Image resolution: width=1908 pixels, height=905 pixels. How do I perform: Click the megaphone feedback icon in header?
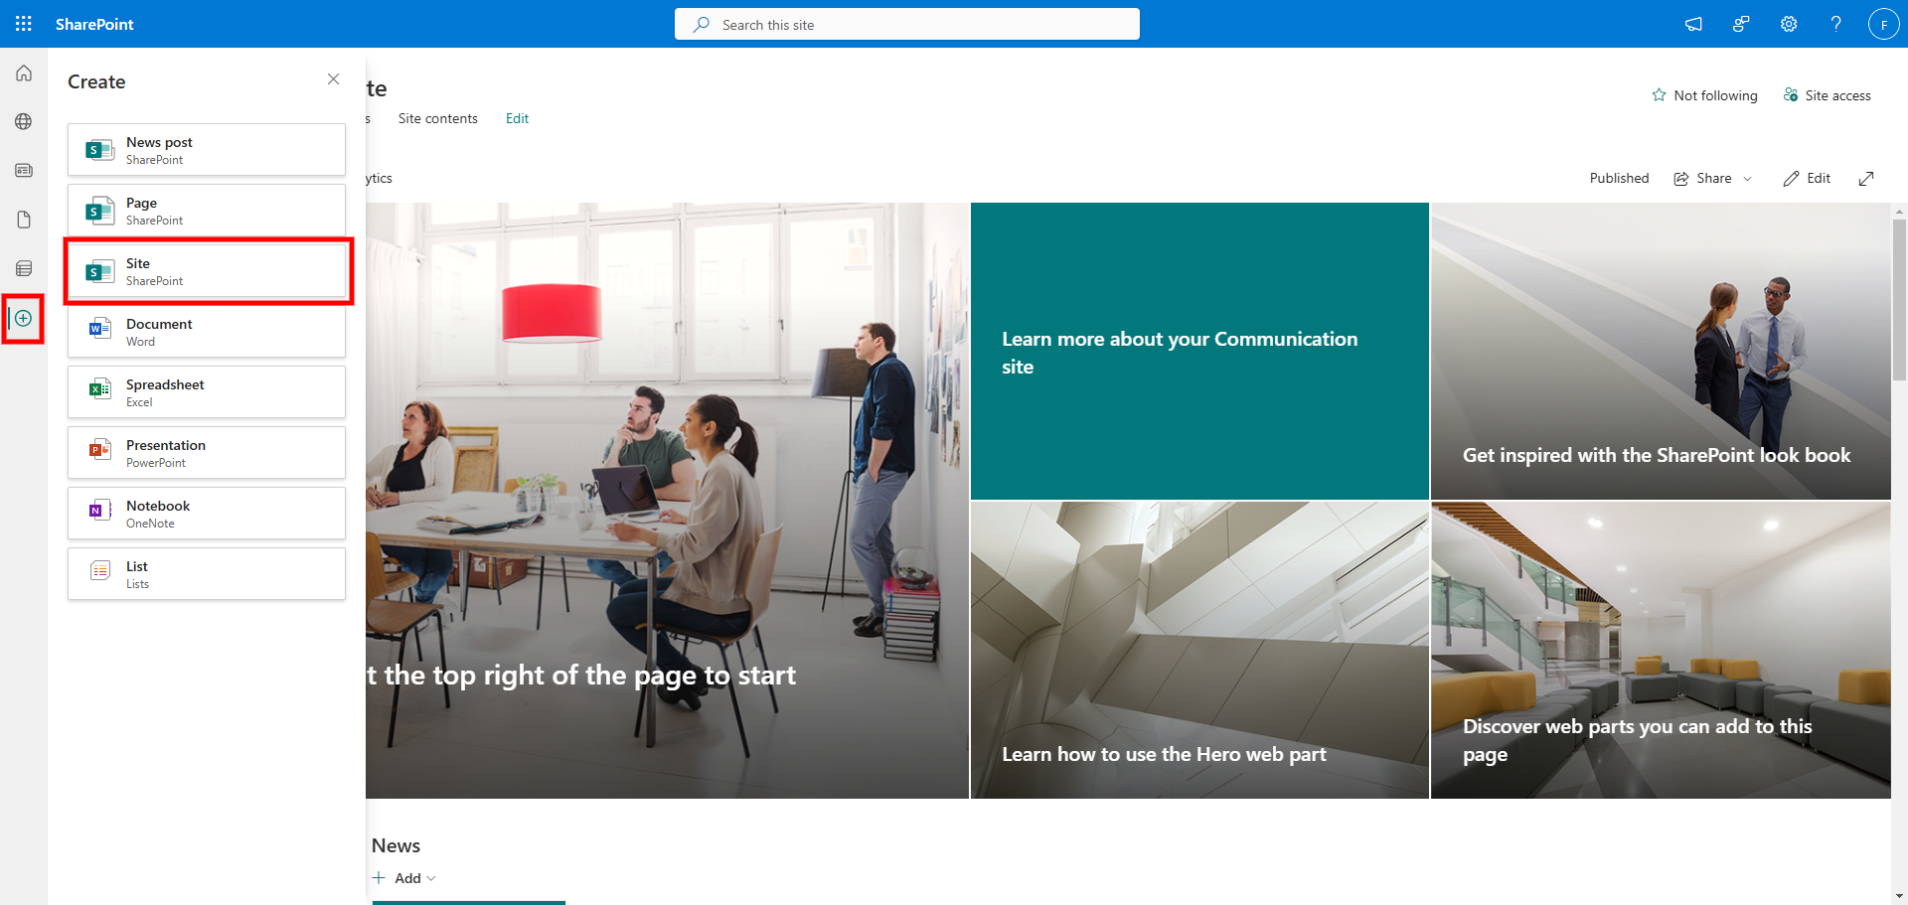[x=1693, y=24]
